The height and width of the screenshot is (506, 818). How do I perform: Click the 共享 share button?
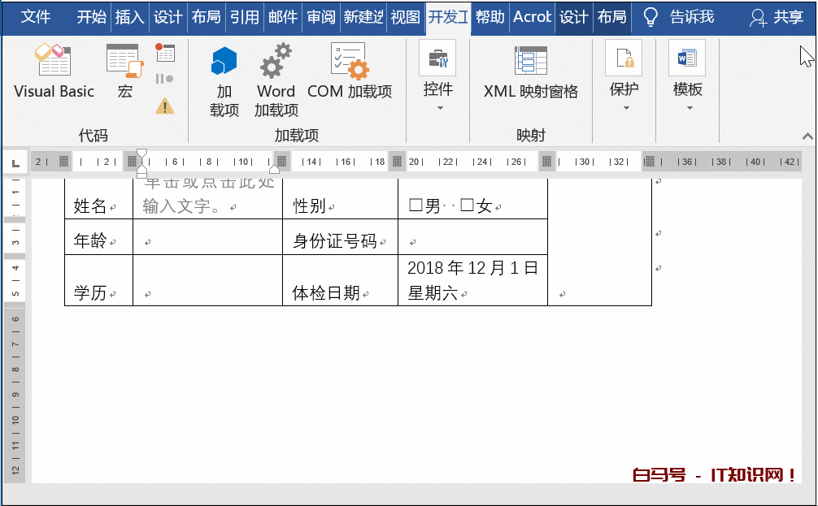click(x=777, y=17)
